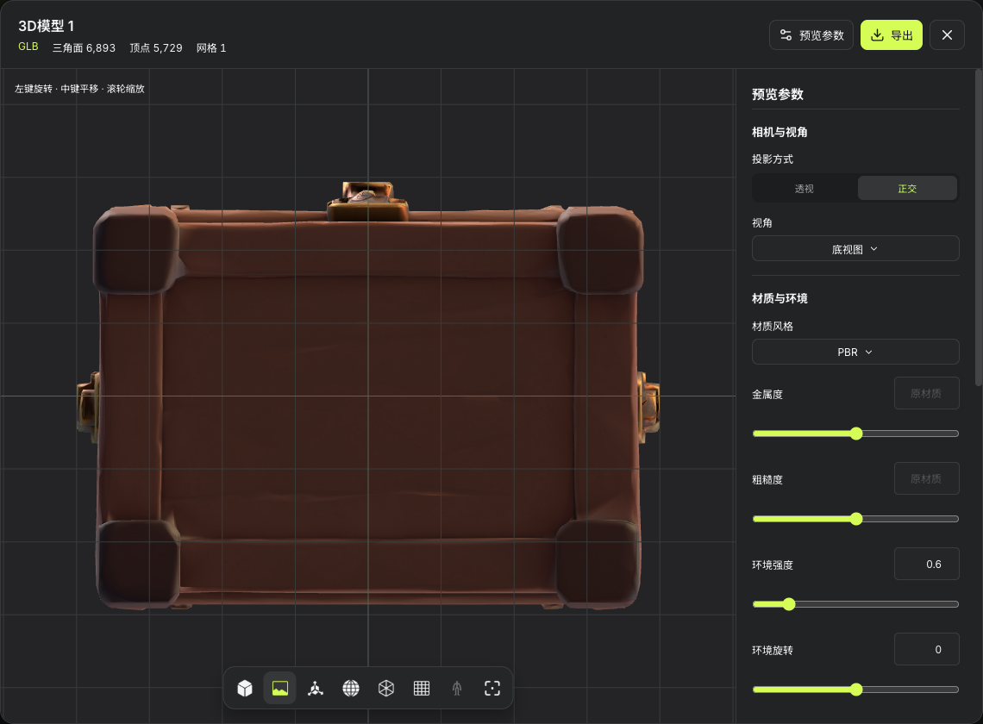Click the human figure skeleton icon
This screenshot has width=983, height=724.
[457, 689]
